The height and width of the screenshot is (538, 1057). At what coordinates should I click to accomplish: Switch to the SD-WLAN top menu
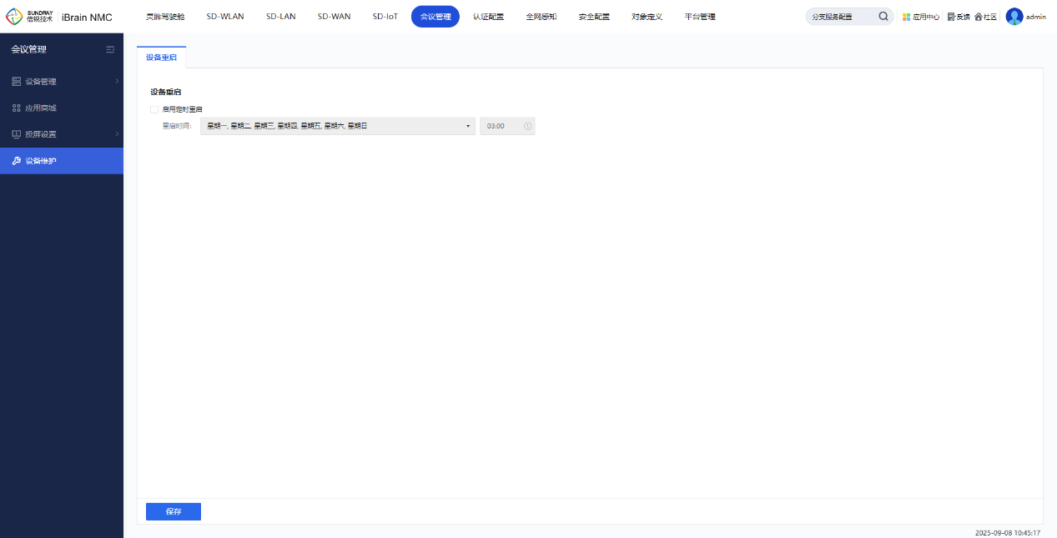point(225,17)
